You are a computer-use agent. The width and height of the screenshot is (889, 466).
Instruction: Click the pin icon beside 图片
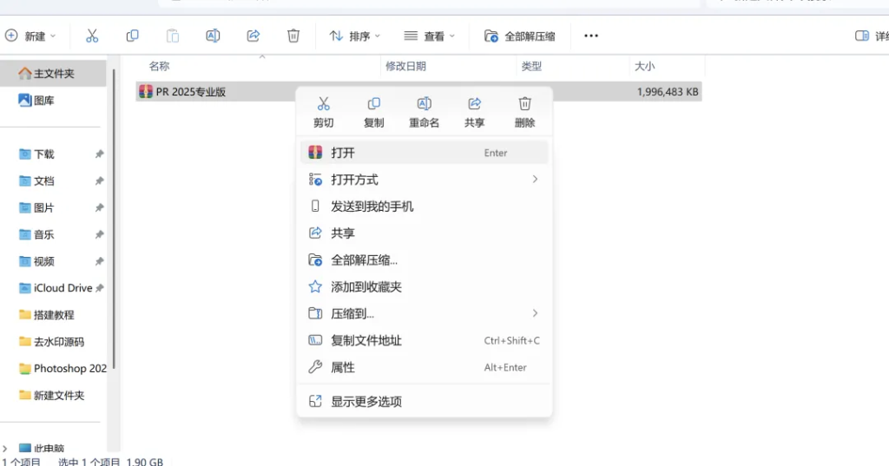pos(99,207)
